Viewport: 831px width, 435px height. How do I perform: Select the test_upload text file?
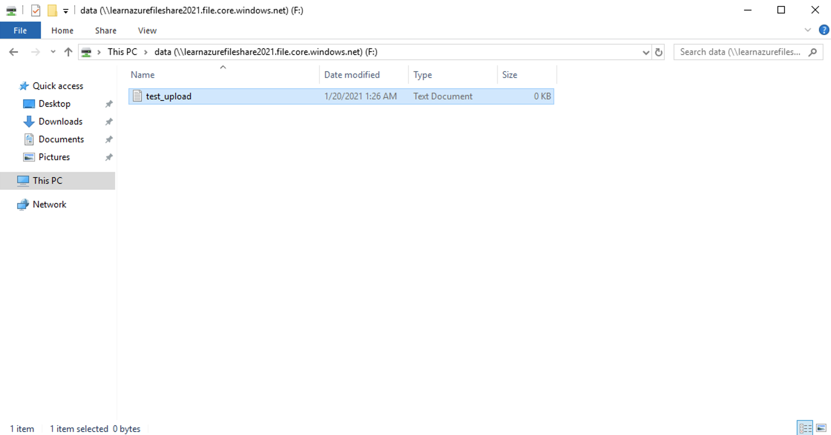168,96
